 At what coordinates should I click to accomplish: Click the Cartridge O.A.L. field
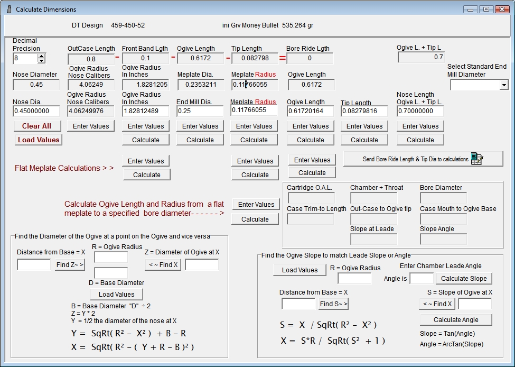click(x=311, y=198)
